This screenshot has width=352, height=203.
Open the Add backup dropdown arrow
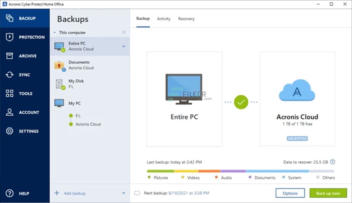[x=123, y=193]
